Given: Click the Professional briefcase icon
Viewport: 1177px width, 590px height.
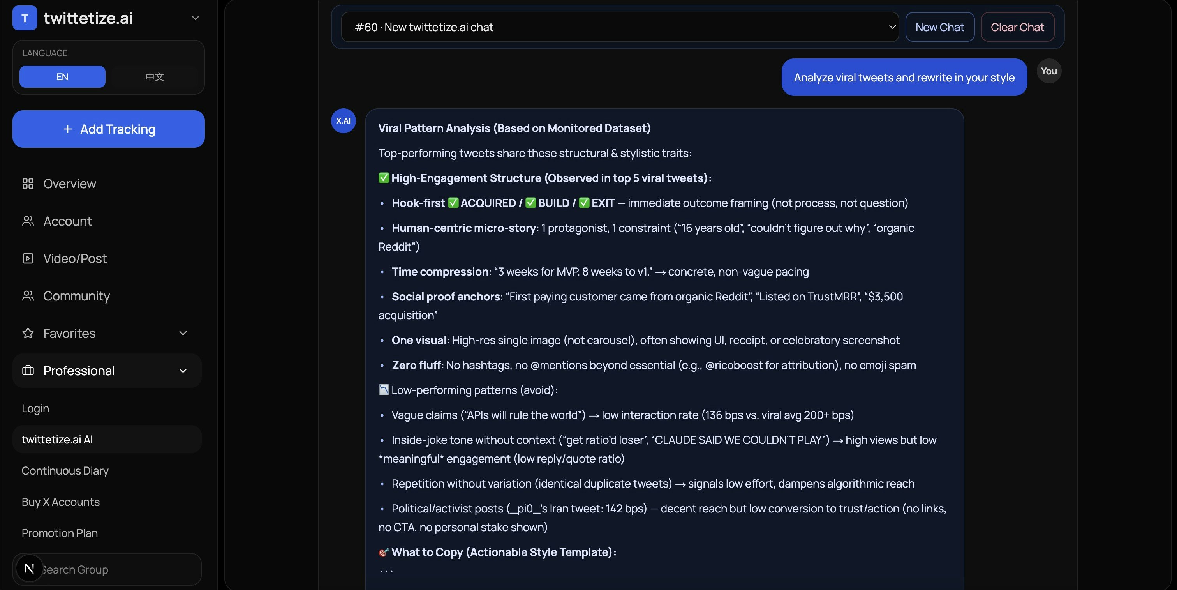Looking at the screenshot, I should point(29,371).
